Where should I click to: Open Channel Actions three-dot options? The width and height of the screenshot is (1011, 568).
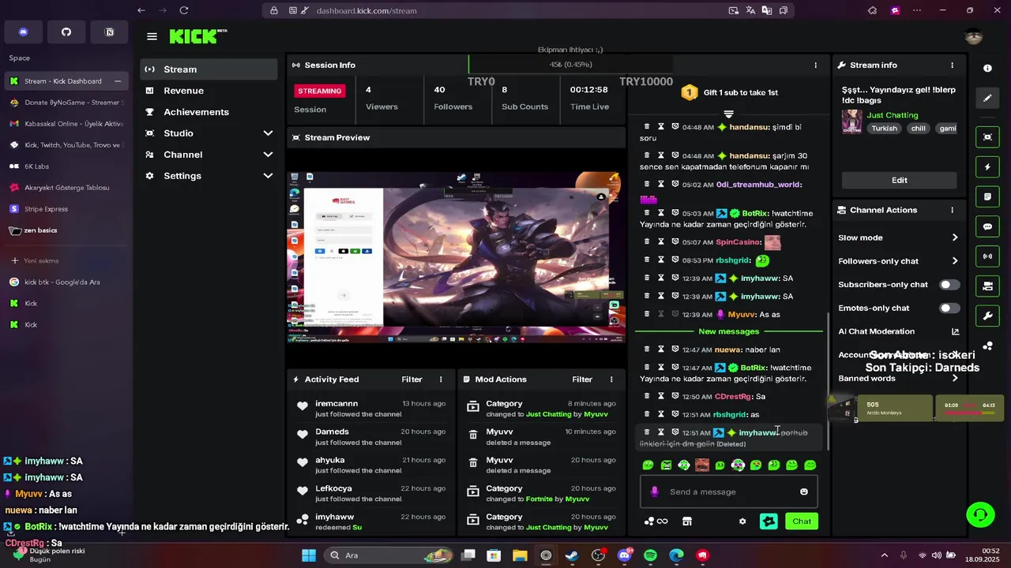click(952, 211)
